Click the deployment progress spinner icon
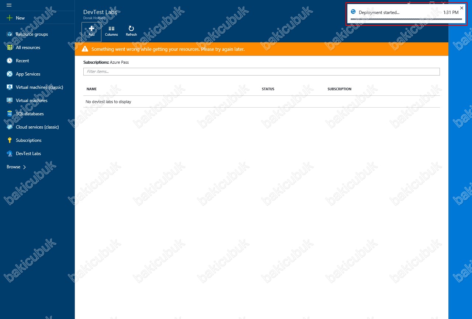The height and width of the screenshot is (319, 472). 353,12
